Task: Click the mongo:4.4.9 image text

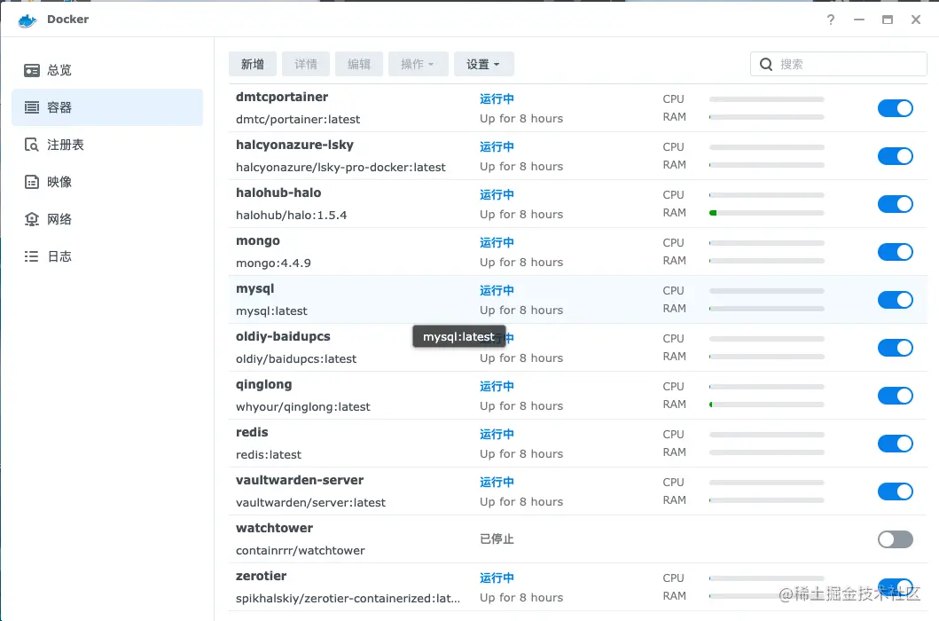Action: (273, 263)
